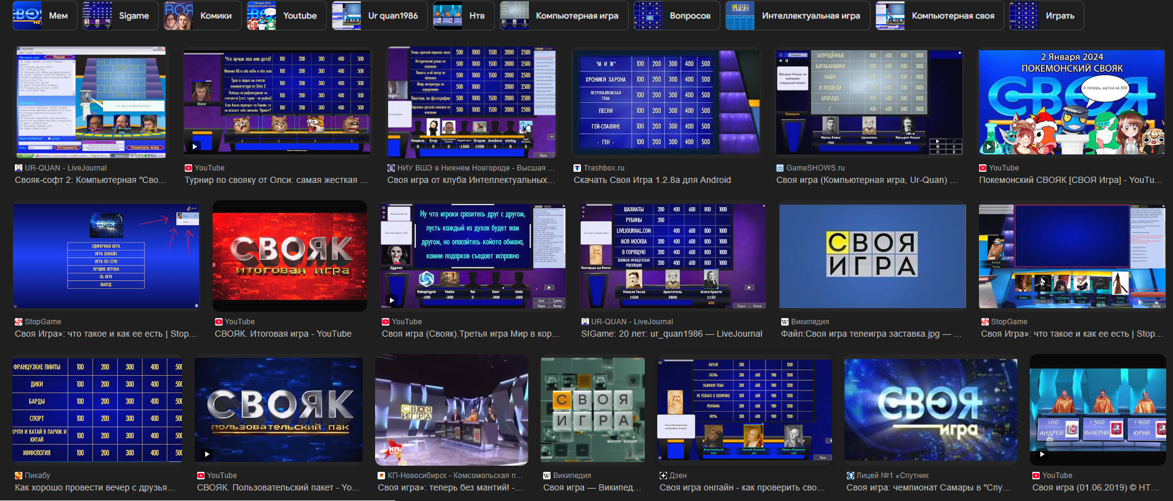The height and width of the screenshot is (501, 1173).
Task: Open the red "Свояк итоговая игра" thumbnail
Action: (x=290, y=256)
